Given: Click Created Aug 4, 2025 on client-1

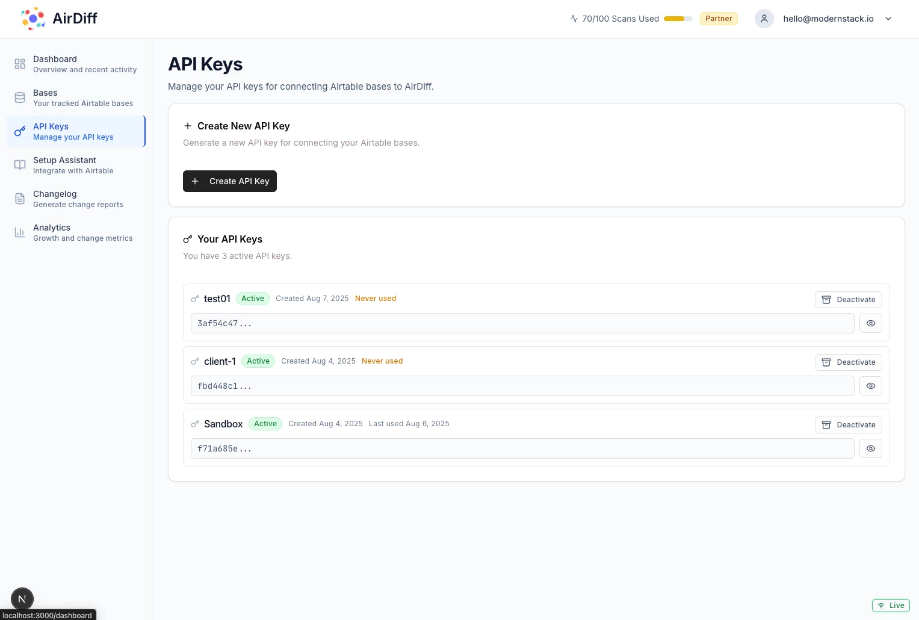Looking at the screenshot, I should 318,361.
